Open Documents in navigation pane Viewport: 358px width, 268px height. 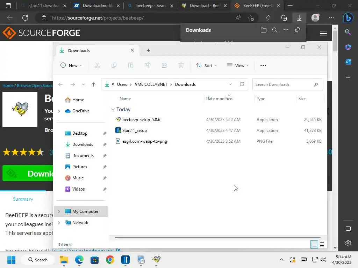pyautogui.click(x=83, y=156)
